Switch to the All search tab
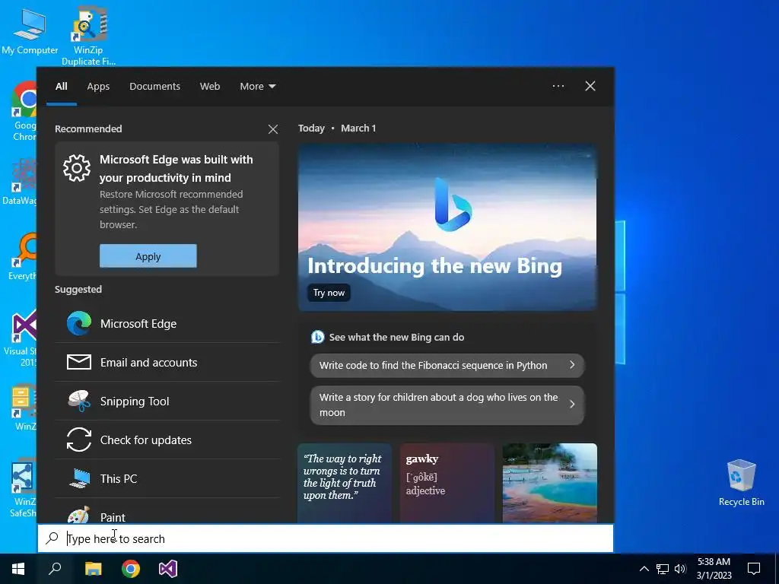779x584 pixels. [x=62, y=87]
